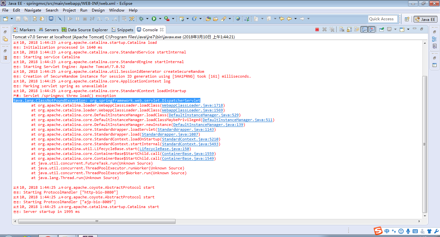Open the Open Console dropdown arrow
This screenshot has width=440, height=237.
point(408,29)
